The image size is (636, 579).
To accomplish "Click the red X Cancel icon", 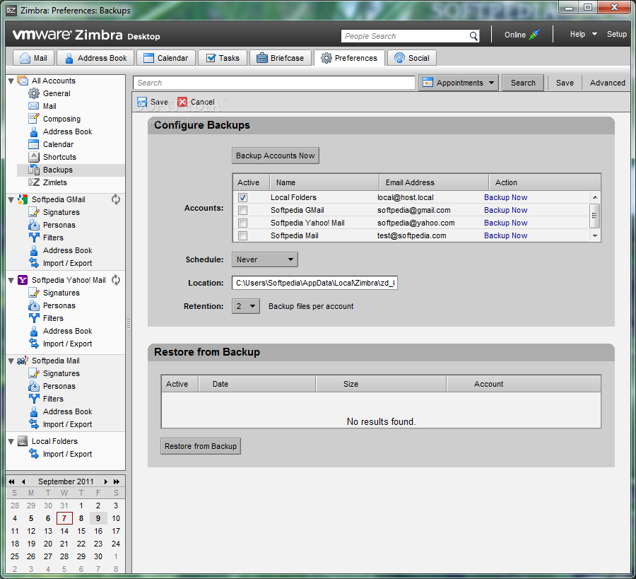I will click(x=182, y=102).
